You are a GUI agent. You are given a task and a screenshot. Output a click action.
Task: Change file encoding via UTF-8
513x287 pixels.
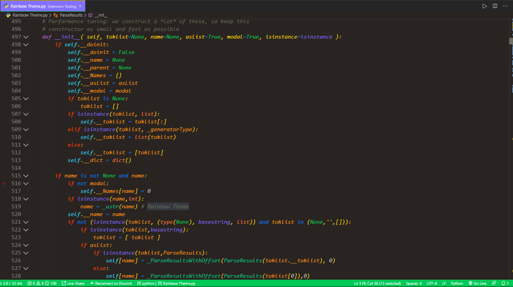click(432, 283)
